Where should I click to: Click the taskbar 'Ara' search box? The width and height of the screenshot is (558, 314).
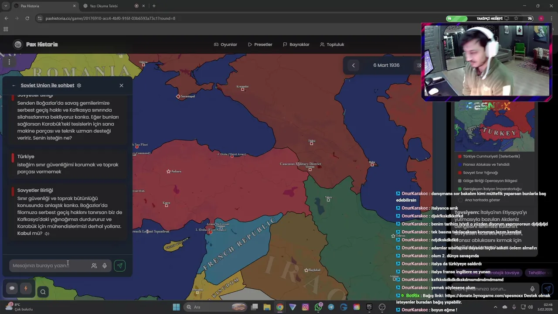[x=216, y=307]
